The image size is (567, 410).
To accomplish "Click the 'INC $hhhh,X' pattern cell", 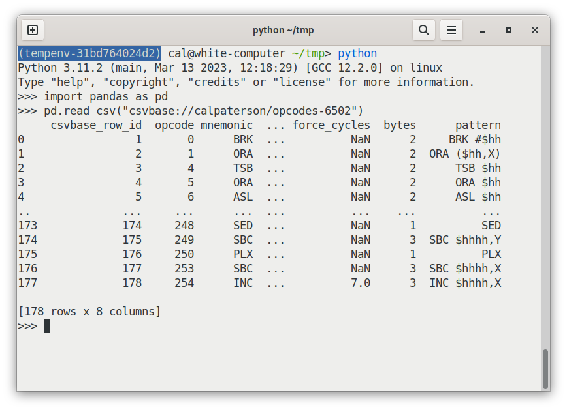I will [x=465, y=283].
